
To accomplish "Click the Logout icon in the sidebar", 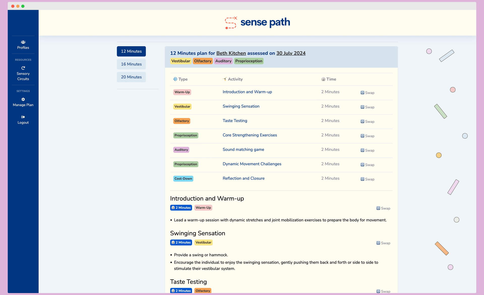I will [23, 117].
